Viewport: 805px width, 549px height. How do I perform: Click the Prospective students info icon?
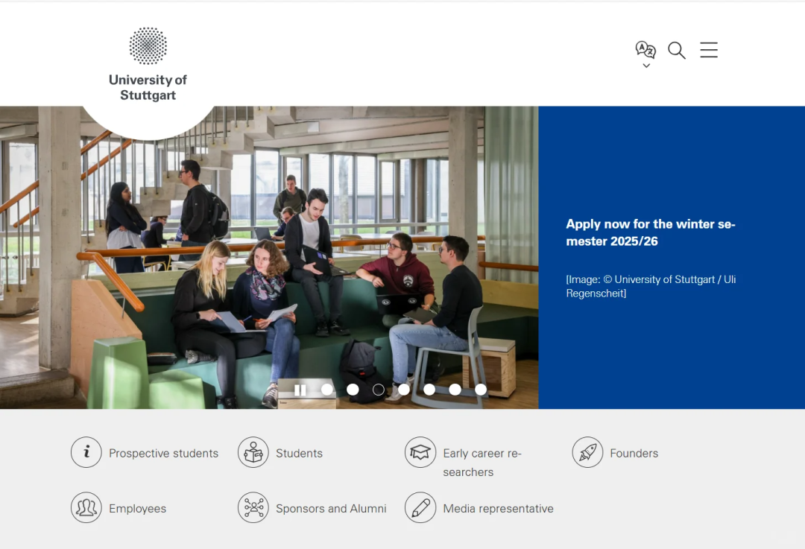[86, 452]
